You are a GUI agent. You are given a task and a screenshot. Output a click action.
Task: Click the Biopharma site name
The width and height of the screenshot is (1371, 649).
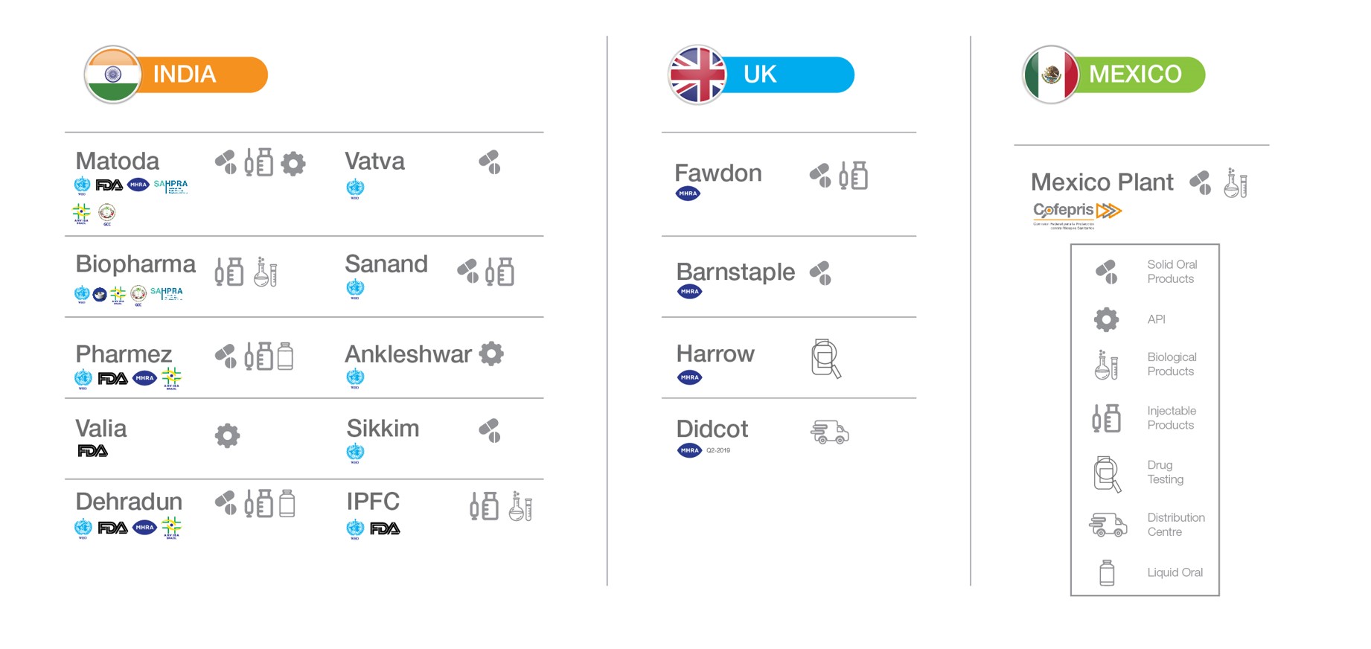point(135,264)
